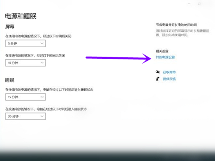Open the 5 分钟 battery screen dropdown
This screenshot has height=161, width=215.
(x=25, y=43)
